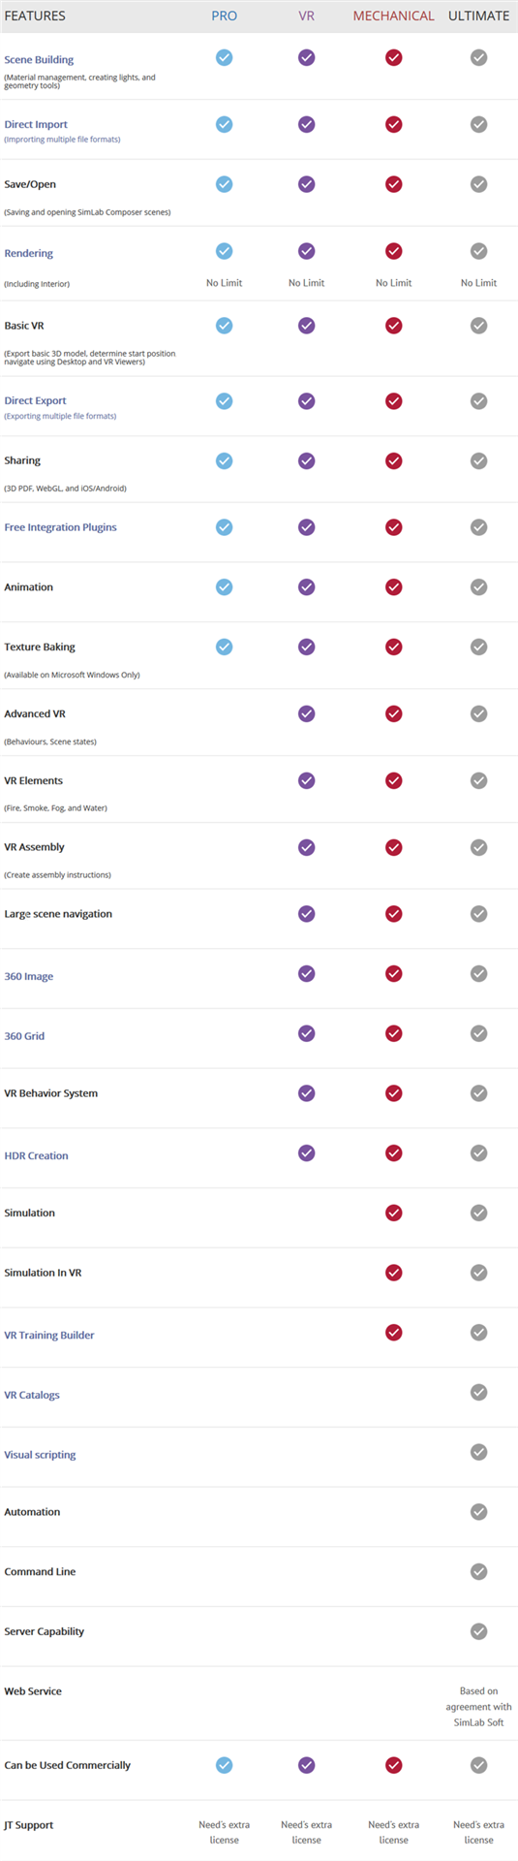
Task: Click the MECHANICAL checkmark for Simulation
Action: click(393, 1213)
